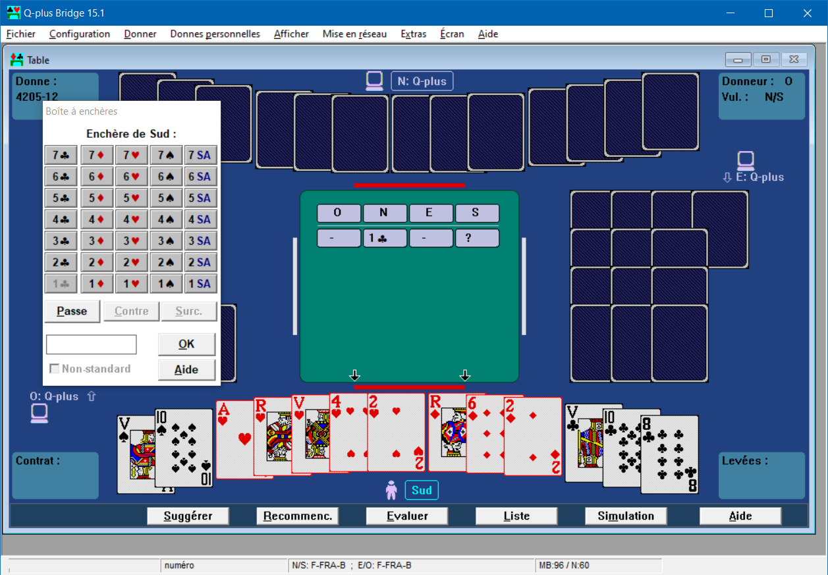Click South's question mark bid cell

pos(477,238)
